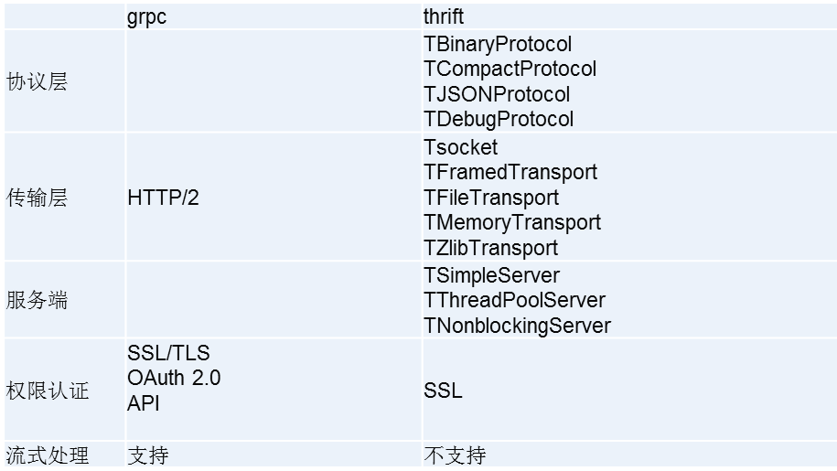
Task: Click the 服务端 row label
Action: [38, 300]
